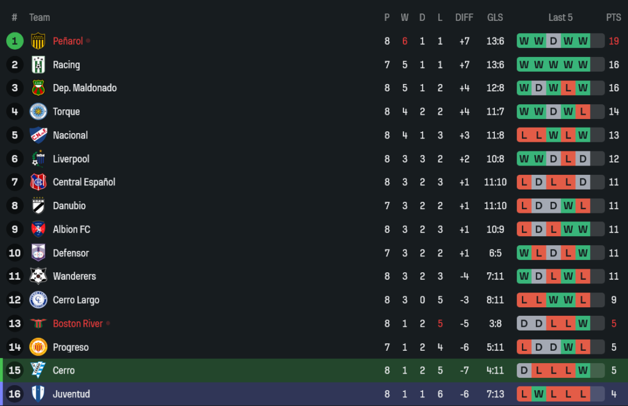Viewport: 628px width, 406px height.
Task: Open the Central Español team link
Action: pos(84,182)
